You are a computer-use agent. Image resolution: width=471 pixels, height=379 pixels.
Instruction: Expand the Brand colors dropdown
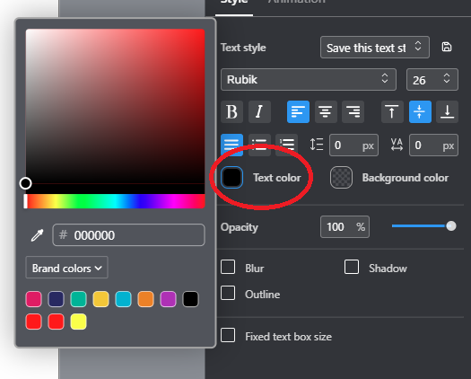[66, 268]
